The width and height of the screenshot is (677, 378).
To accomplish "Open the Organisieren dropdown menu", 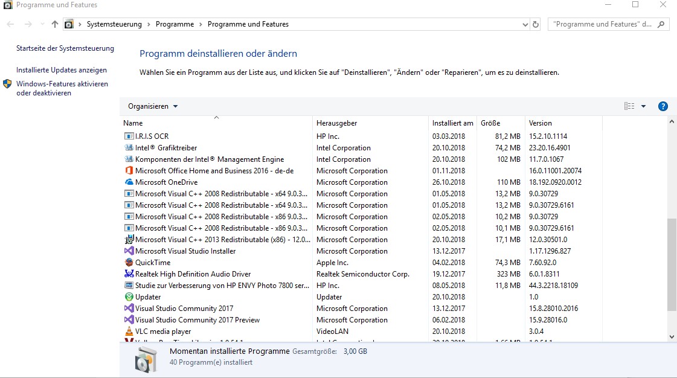I will pyautogui.click(x=152, y=106).
